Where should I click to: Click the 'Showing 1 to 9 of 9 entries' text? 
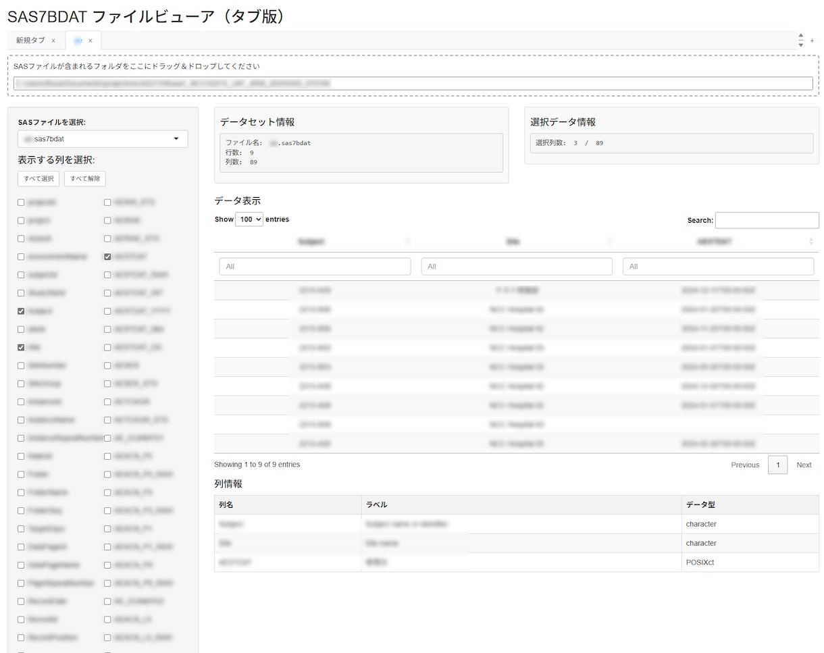257,465
